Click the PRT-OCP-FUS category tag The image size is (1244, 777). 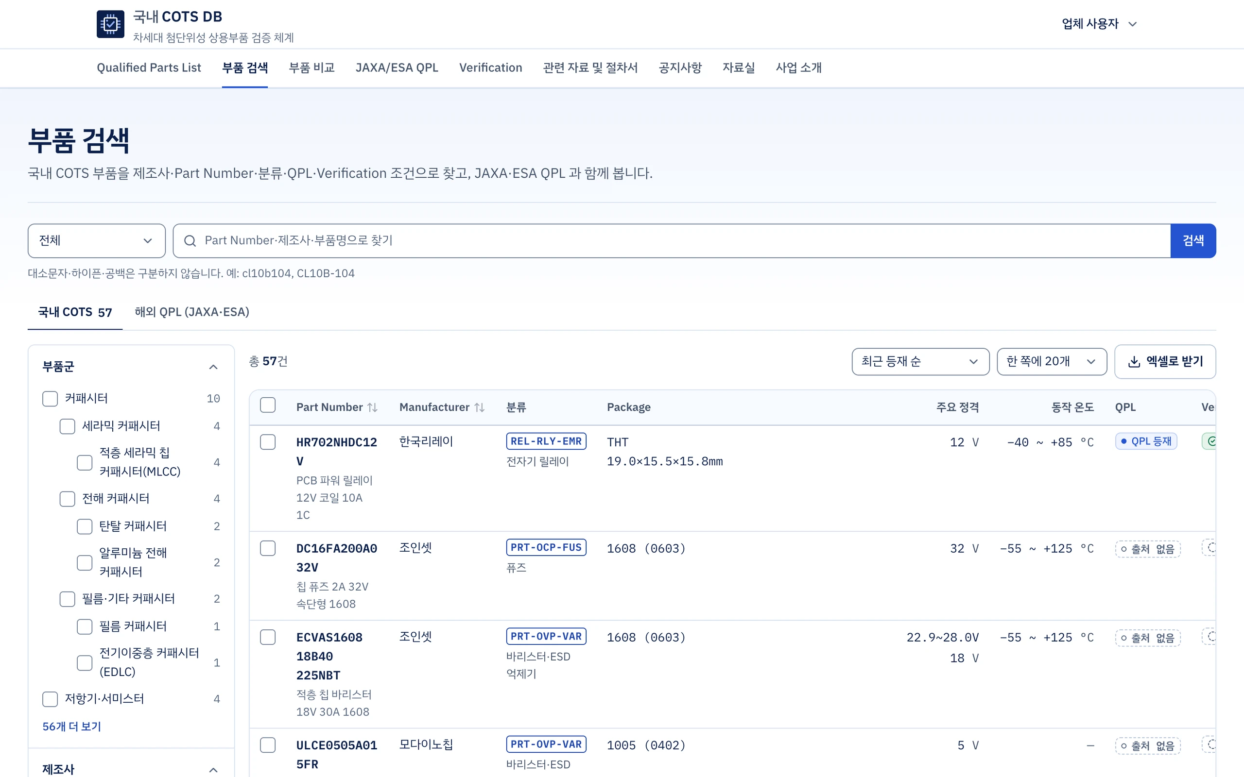546,548
